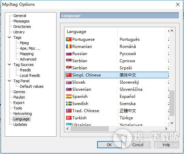Open the Genres options page
This screenshot has height=154, width=184.
point(19,92)
